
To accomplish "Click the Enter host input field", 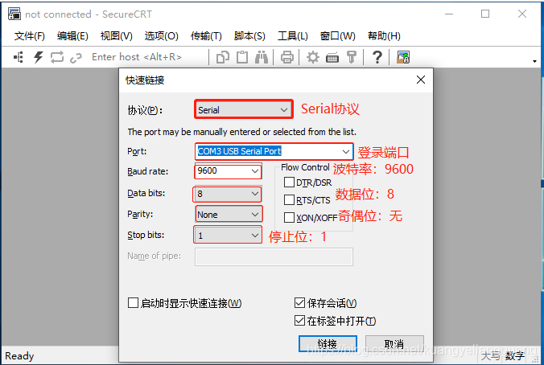I will (x=147, y=57).
